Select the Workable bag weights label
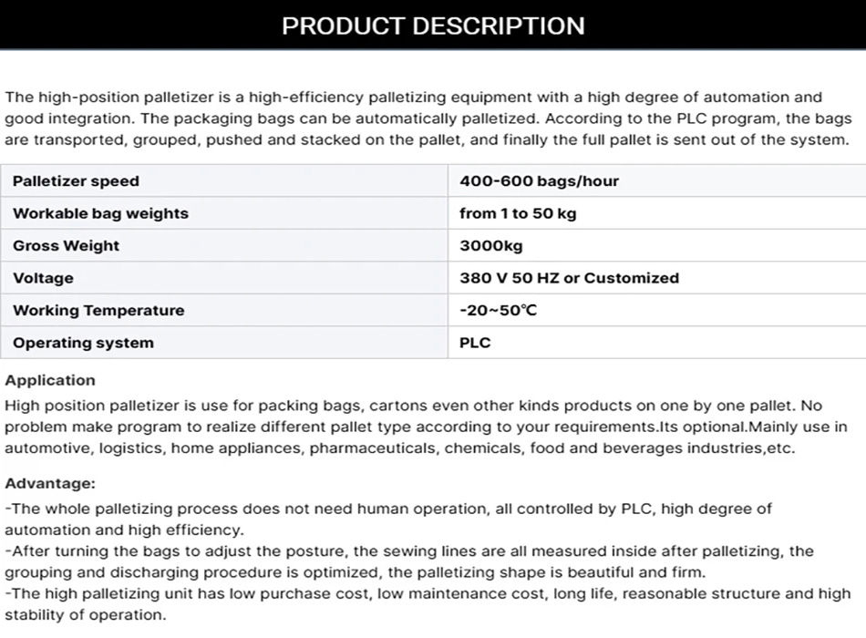The width and height of the screenshot is (866, 638). click(x=100, y=213)
